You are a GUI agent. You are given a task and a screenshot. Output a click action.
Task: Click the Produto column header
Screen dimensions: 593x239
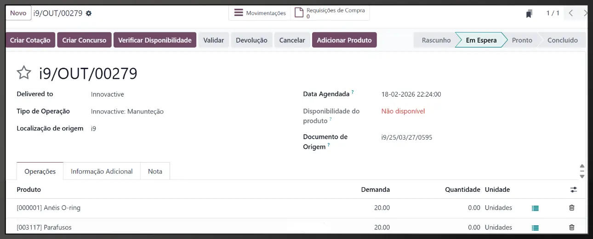coord(29,190)
